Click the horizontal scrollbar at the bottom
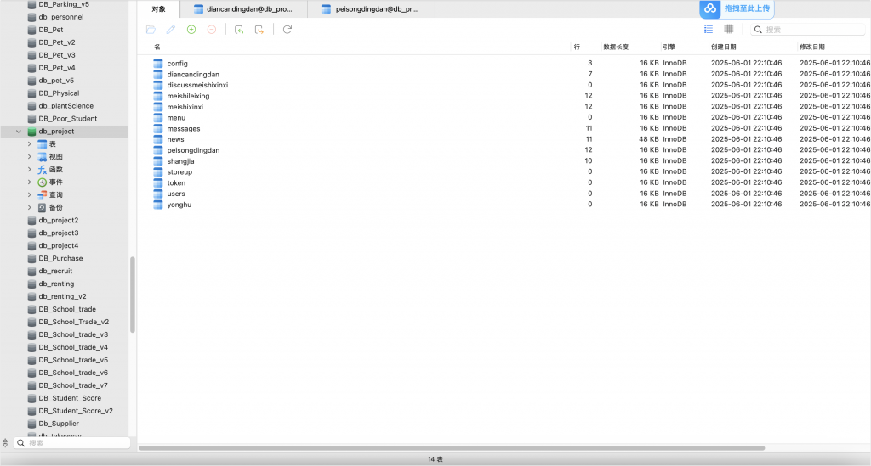 (451, 447)
